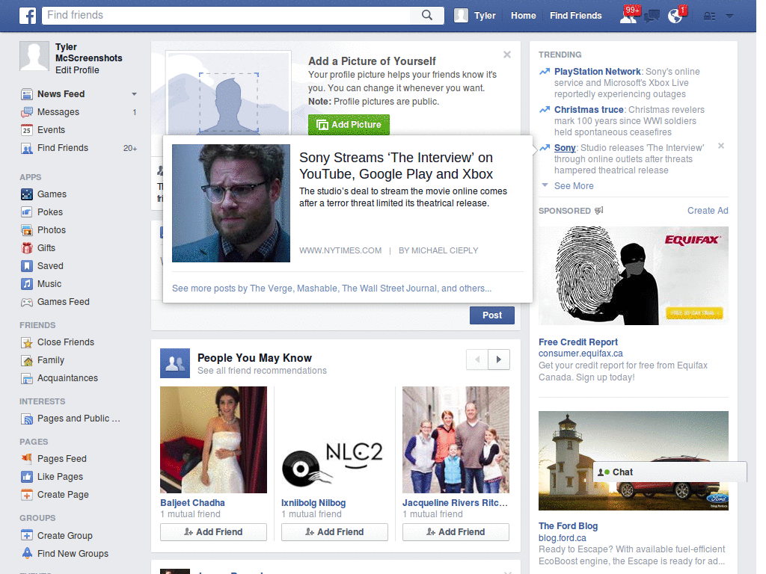The width and height of the screenshot is (766, 574).
Task: Click the People You May Know icon
Action: pos(175,363)
